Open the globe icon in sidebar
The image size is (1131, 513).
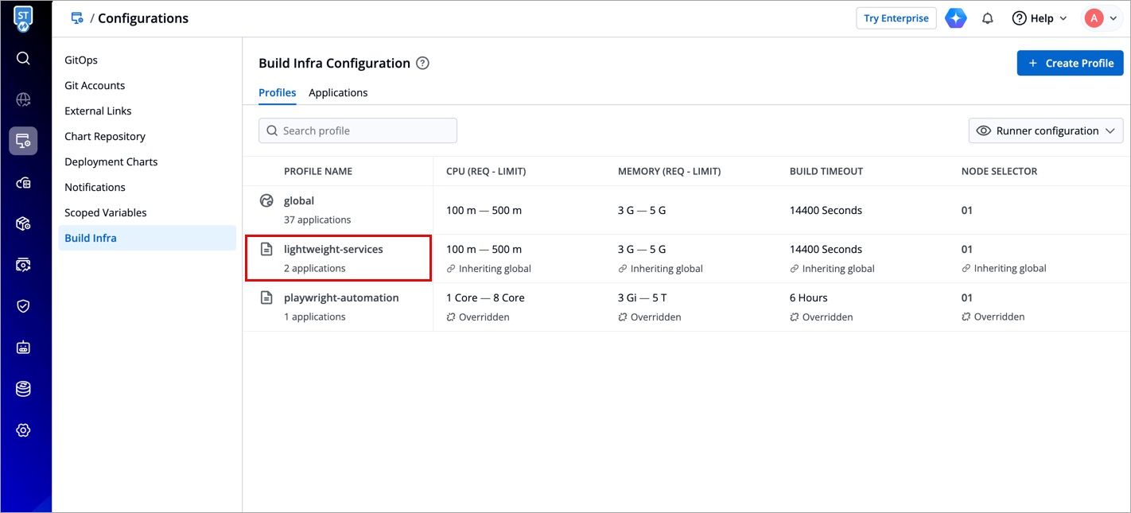tap(23, 99)
